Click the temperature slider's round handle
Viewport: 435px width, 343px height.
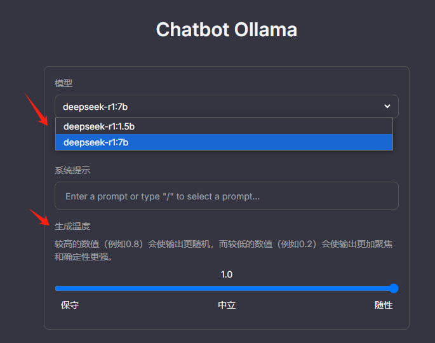coord(394,288)
